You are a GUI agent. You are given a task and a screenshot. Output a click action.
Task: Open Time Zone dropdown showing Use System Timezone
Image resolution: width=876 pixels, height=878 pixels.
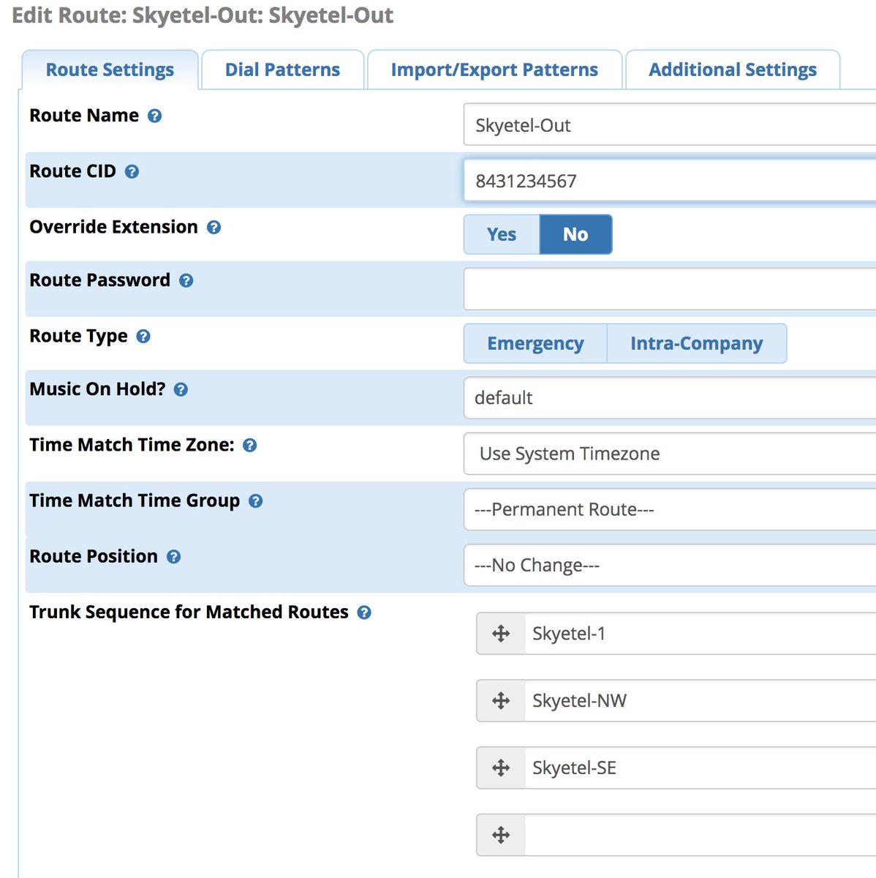pos(670,454)
